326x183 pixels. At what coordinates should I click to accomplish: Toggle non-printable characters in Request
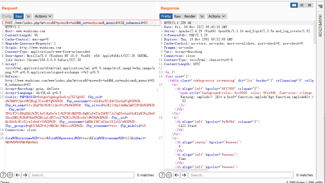pyautogui.click(x=28, y=16)
